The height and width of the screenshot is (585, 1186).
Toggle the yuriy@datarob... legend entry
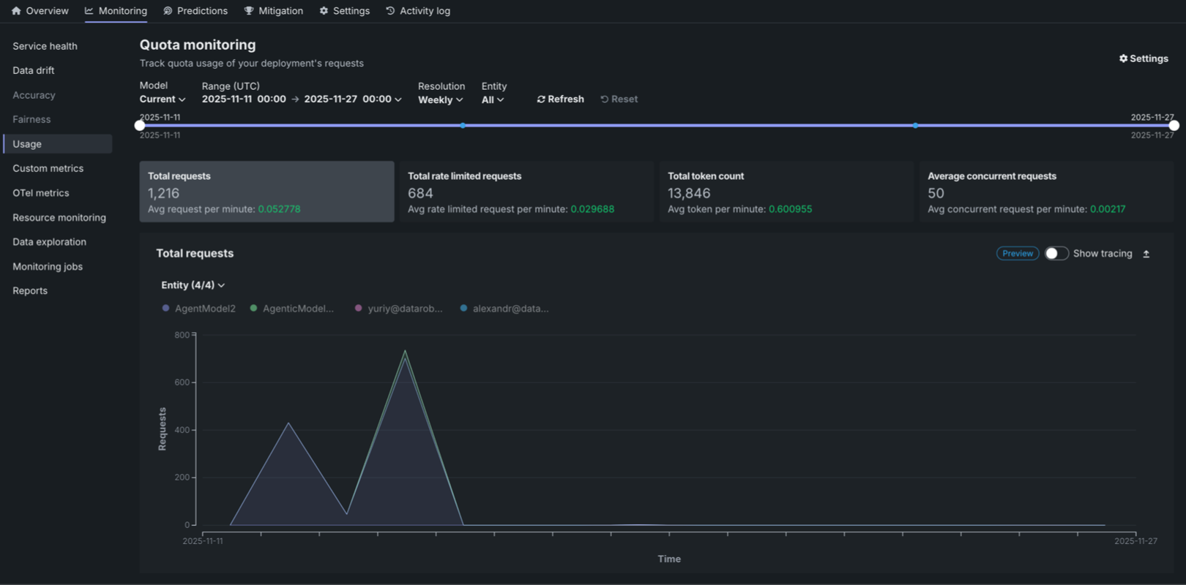click(x=398, y=309)
